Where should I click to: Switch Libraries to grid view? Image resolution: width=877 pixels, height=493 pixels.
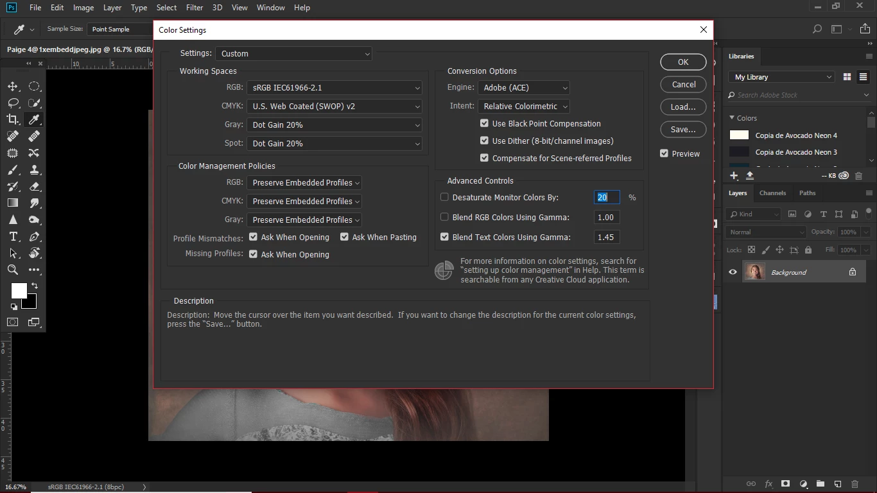847,77
